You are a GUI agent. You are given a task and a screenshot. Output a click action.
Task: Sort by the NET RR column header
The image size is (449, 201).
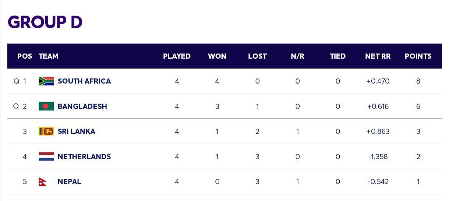(378, 56)
